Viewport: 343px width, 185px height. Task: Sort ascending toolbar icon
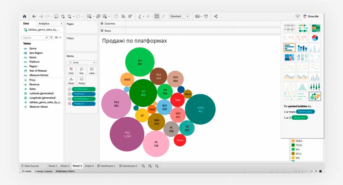tap(123, 16)
